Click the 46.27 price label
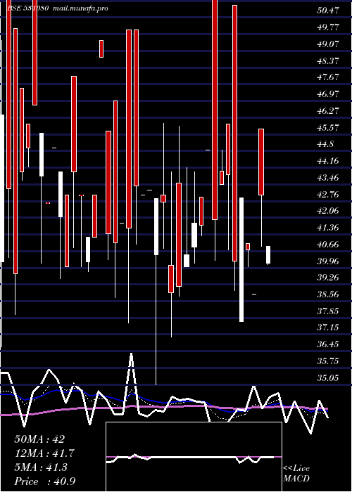 [328, 111]
